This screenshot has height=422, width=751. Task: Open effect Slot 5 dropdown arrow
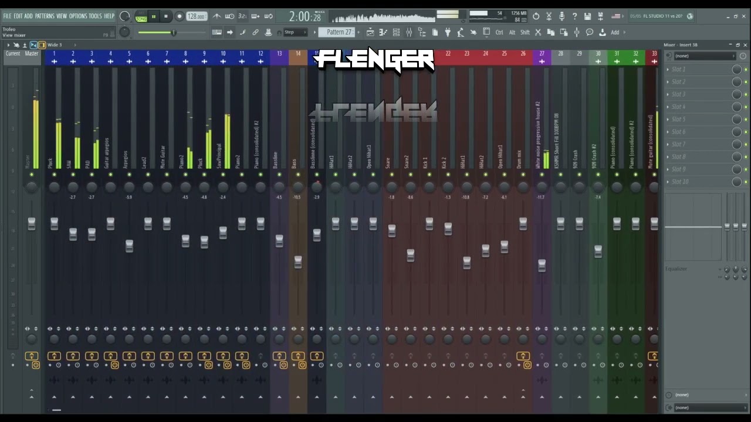tap(668, 119)
